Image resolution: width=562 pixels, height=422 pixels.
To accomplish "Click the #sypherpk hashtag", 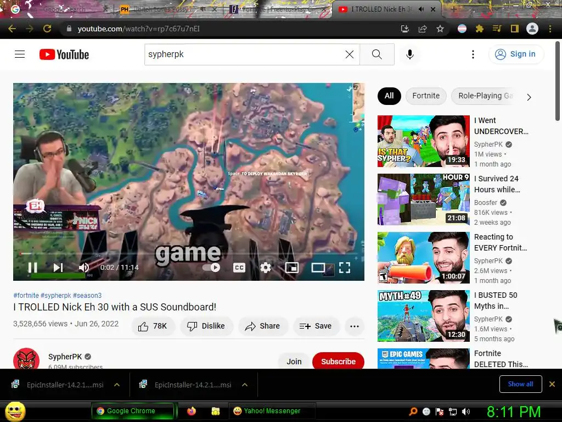I will tap(56, 295).
